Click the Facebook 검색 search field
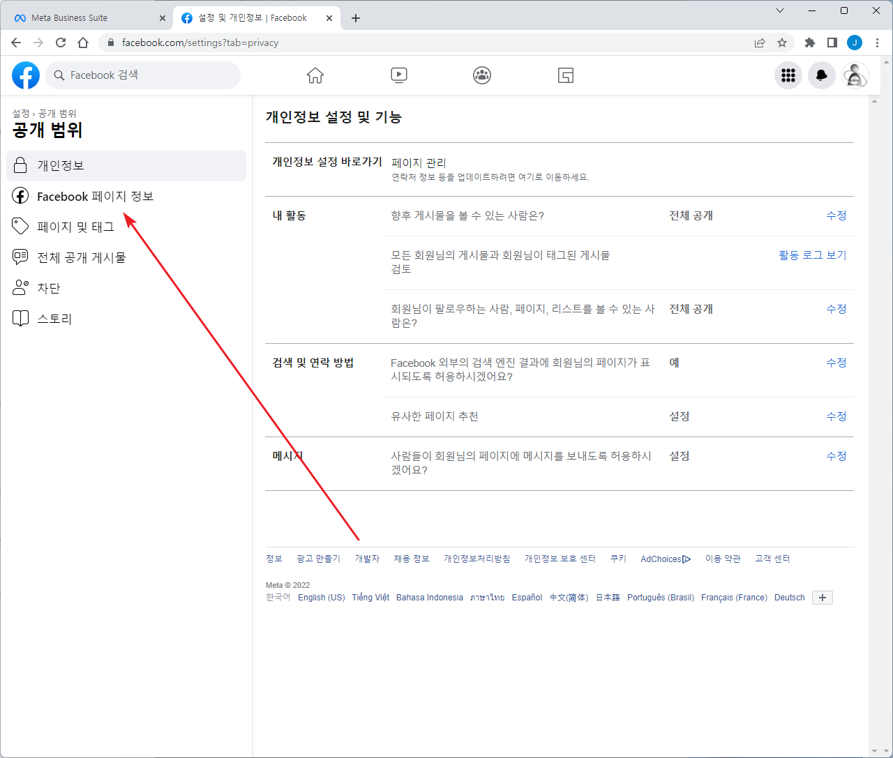Viewport: 893px width, 758px height. tap(143, 75)
